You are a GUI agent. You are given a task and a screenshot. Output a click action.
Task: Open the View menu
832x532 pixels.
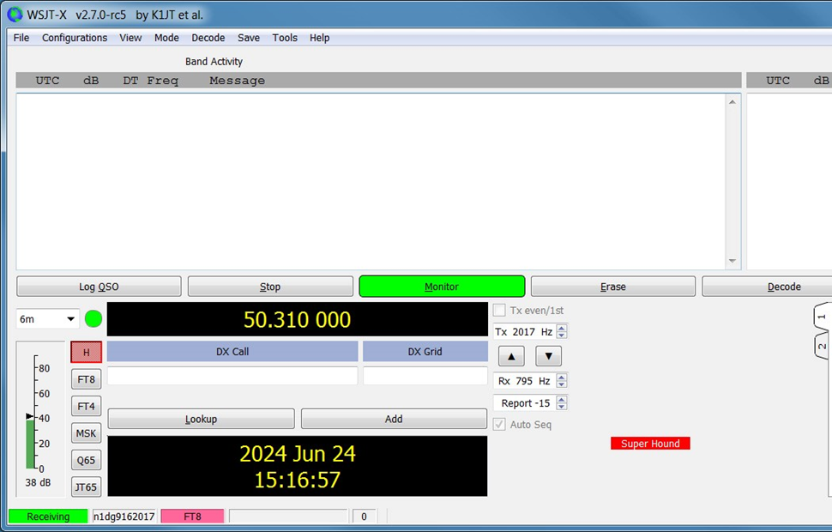[130, 38]
